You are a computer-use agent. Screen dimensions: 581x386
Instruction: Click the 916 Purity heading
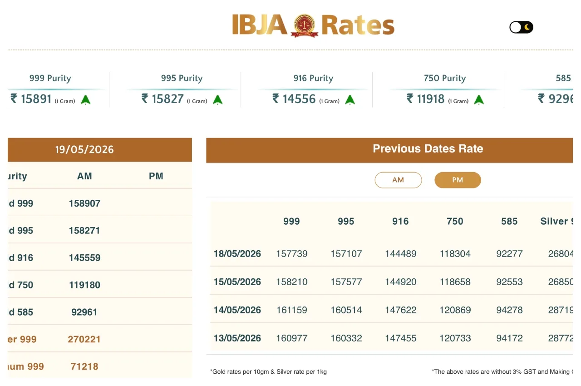(313, 78)
